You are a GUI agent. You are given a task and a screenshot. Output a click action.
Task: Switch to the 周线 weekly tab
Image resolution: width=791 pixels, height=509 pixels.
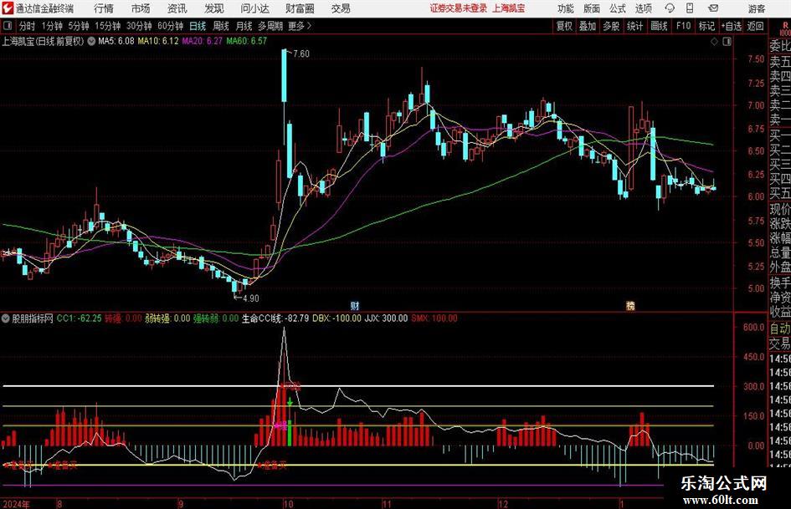[x=221, y=26]
